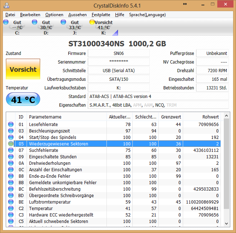Click scrollbar up arrow in SMART list

(x=226, y=116)
